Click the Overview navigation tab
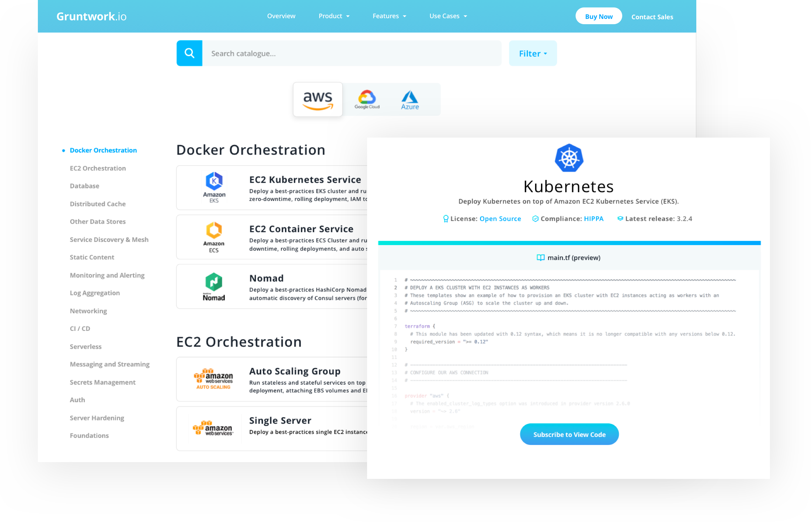The height and width of the screenshot is (523, 812). point(280,15)
